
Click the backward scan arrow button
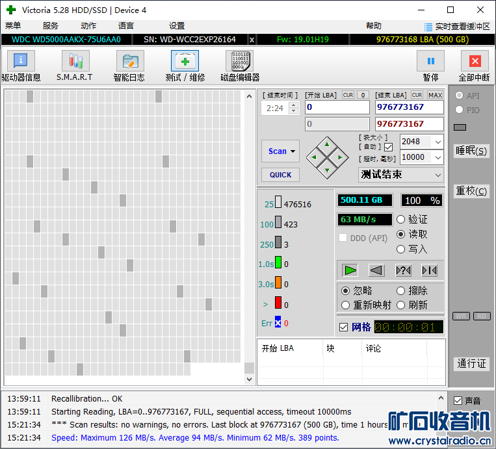(x=376, y=270)
